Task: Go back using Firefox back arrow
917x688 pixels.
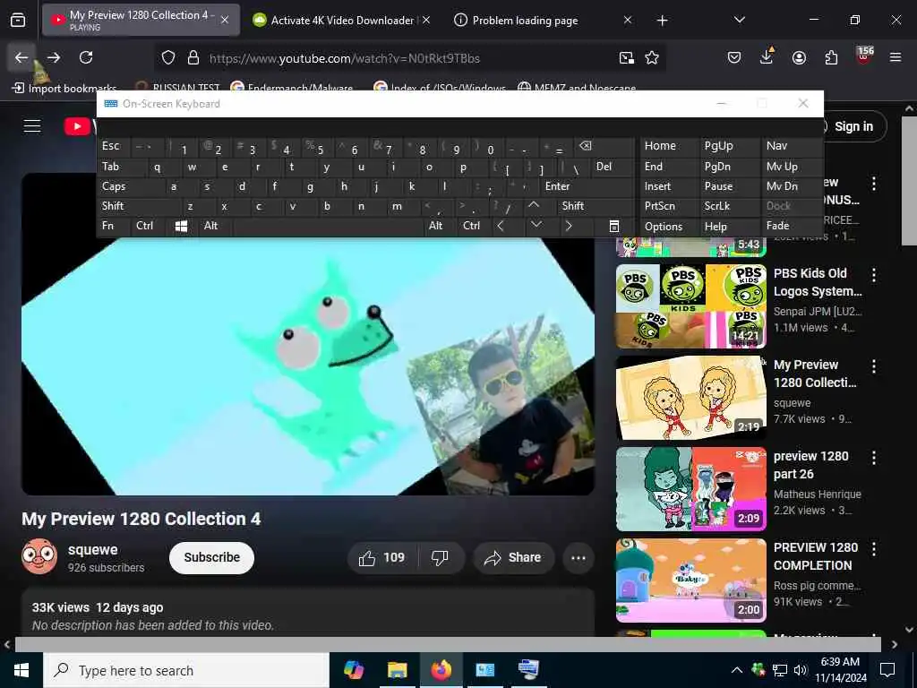Action: (x=21, y=58)
